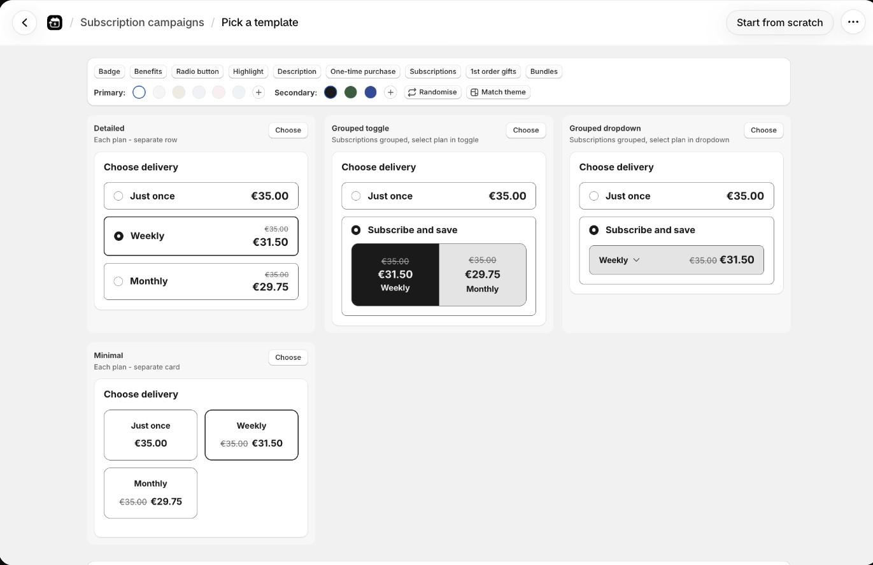
Task: Filter by Bundles tag
Action: pyautogui.click(x=544, y=71)
